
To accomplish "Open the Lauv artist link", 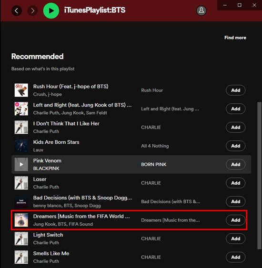I will click(38, 150).
